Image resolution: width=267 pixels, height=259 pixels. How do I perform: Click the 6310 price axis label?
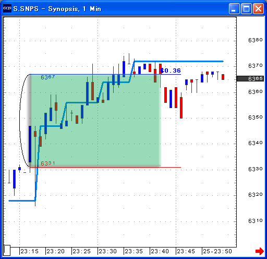coord(256,221)
